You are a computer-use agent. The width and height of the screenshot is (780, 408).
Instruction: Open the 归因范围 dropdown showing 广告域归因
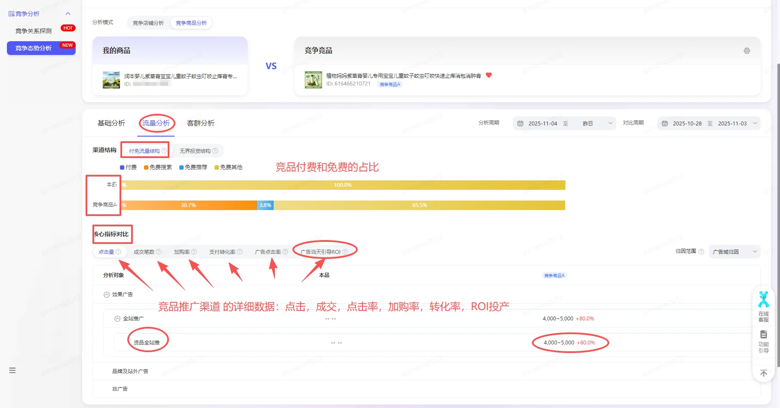[x=734, y=252]
